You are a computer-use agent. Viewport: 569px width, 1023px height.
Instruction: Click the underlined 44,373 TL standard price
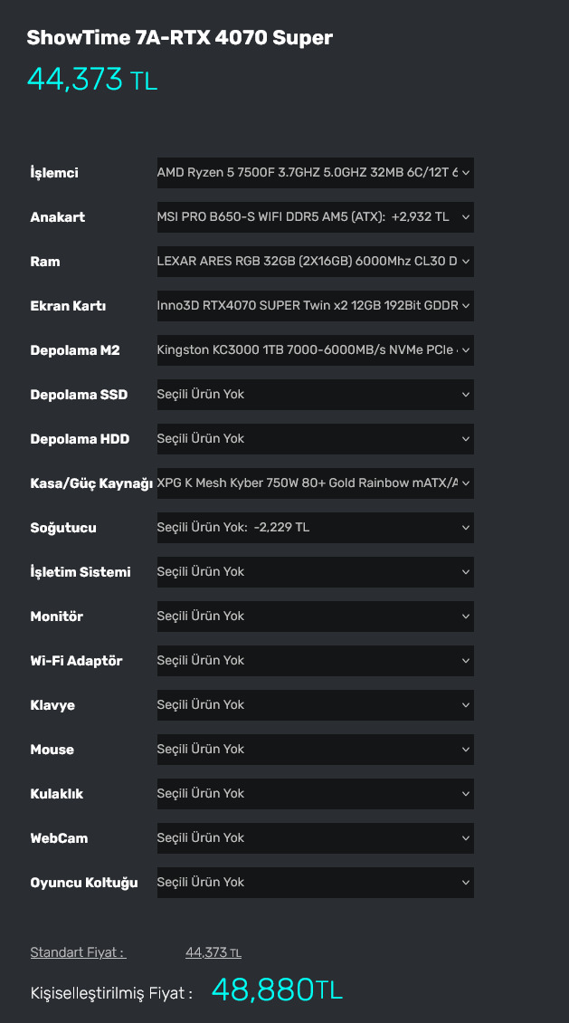[213, 952]
